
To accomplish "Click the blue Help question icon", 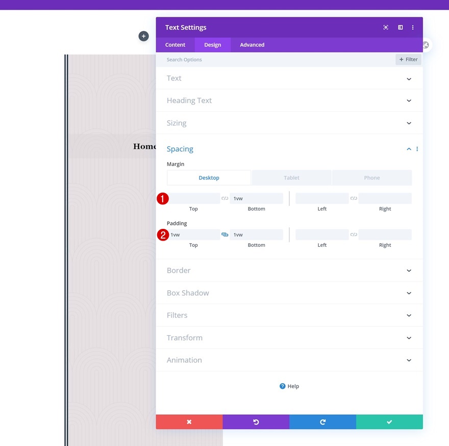I will pyautogui.click(x=282, y=386).
